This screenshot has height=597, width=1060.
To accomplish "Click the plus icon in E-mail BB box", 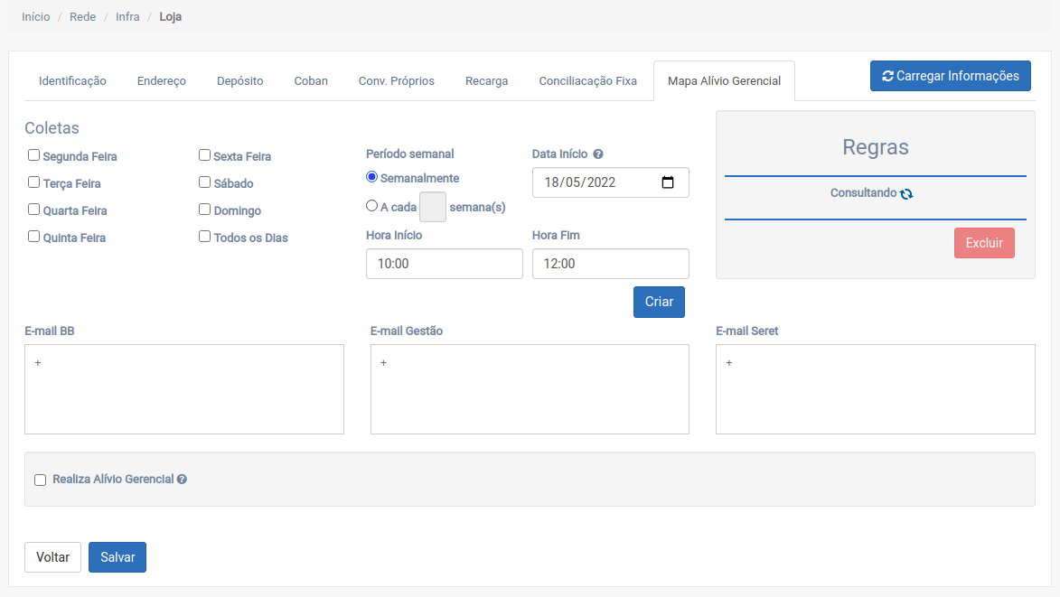I will (x=38, y=363).
